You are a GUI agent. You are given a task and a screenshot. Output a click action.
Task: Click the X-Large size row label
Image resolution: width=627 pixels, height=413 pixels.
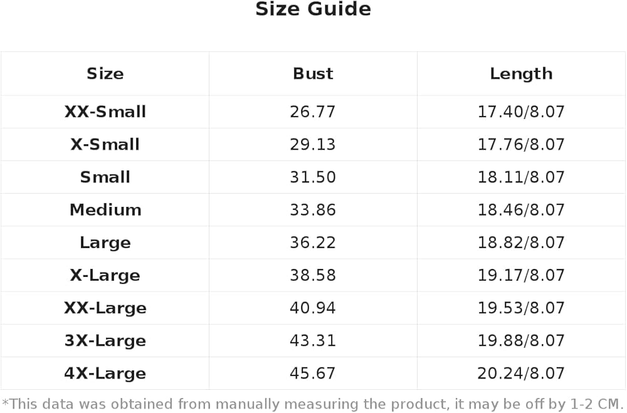tap(105, 276)
